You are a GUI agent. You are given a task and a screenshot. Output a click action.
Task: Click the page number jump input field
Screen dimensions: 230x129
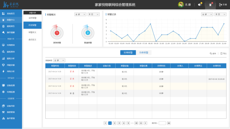pos(162,123)
